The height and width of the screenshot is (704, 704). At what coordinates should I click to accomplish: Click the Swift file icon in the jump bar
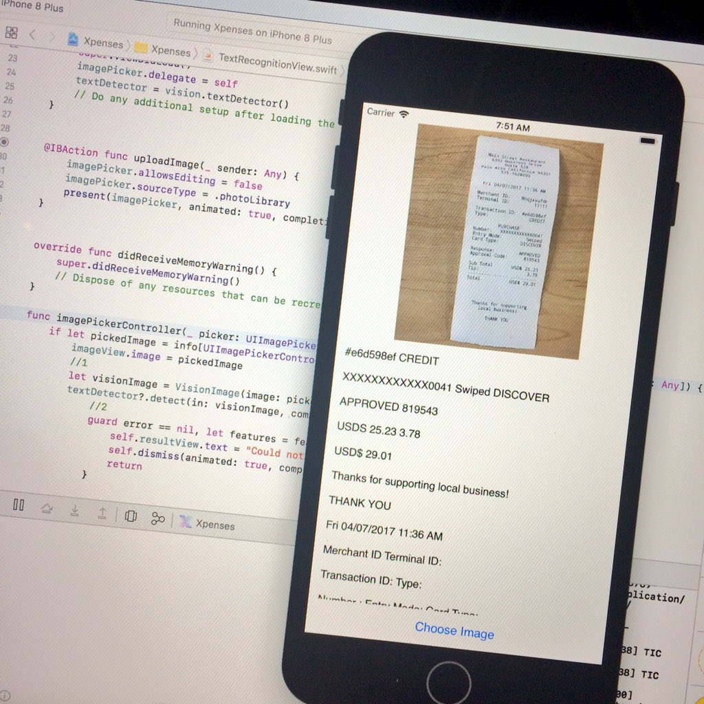coord(208,56)
